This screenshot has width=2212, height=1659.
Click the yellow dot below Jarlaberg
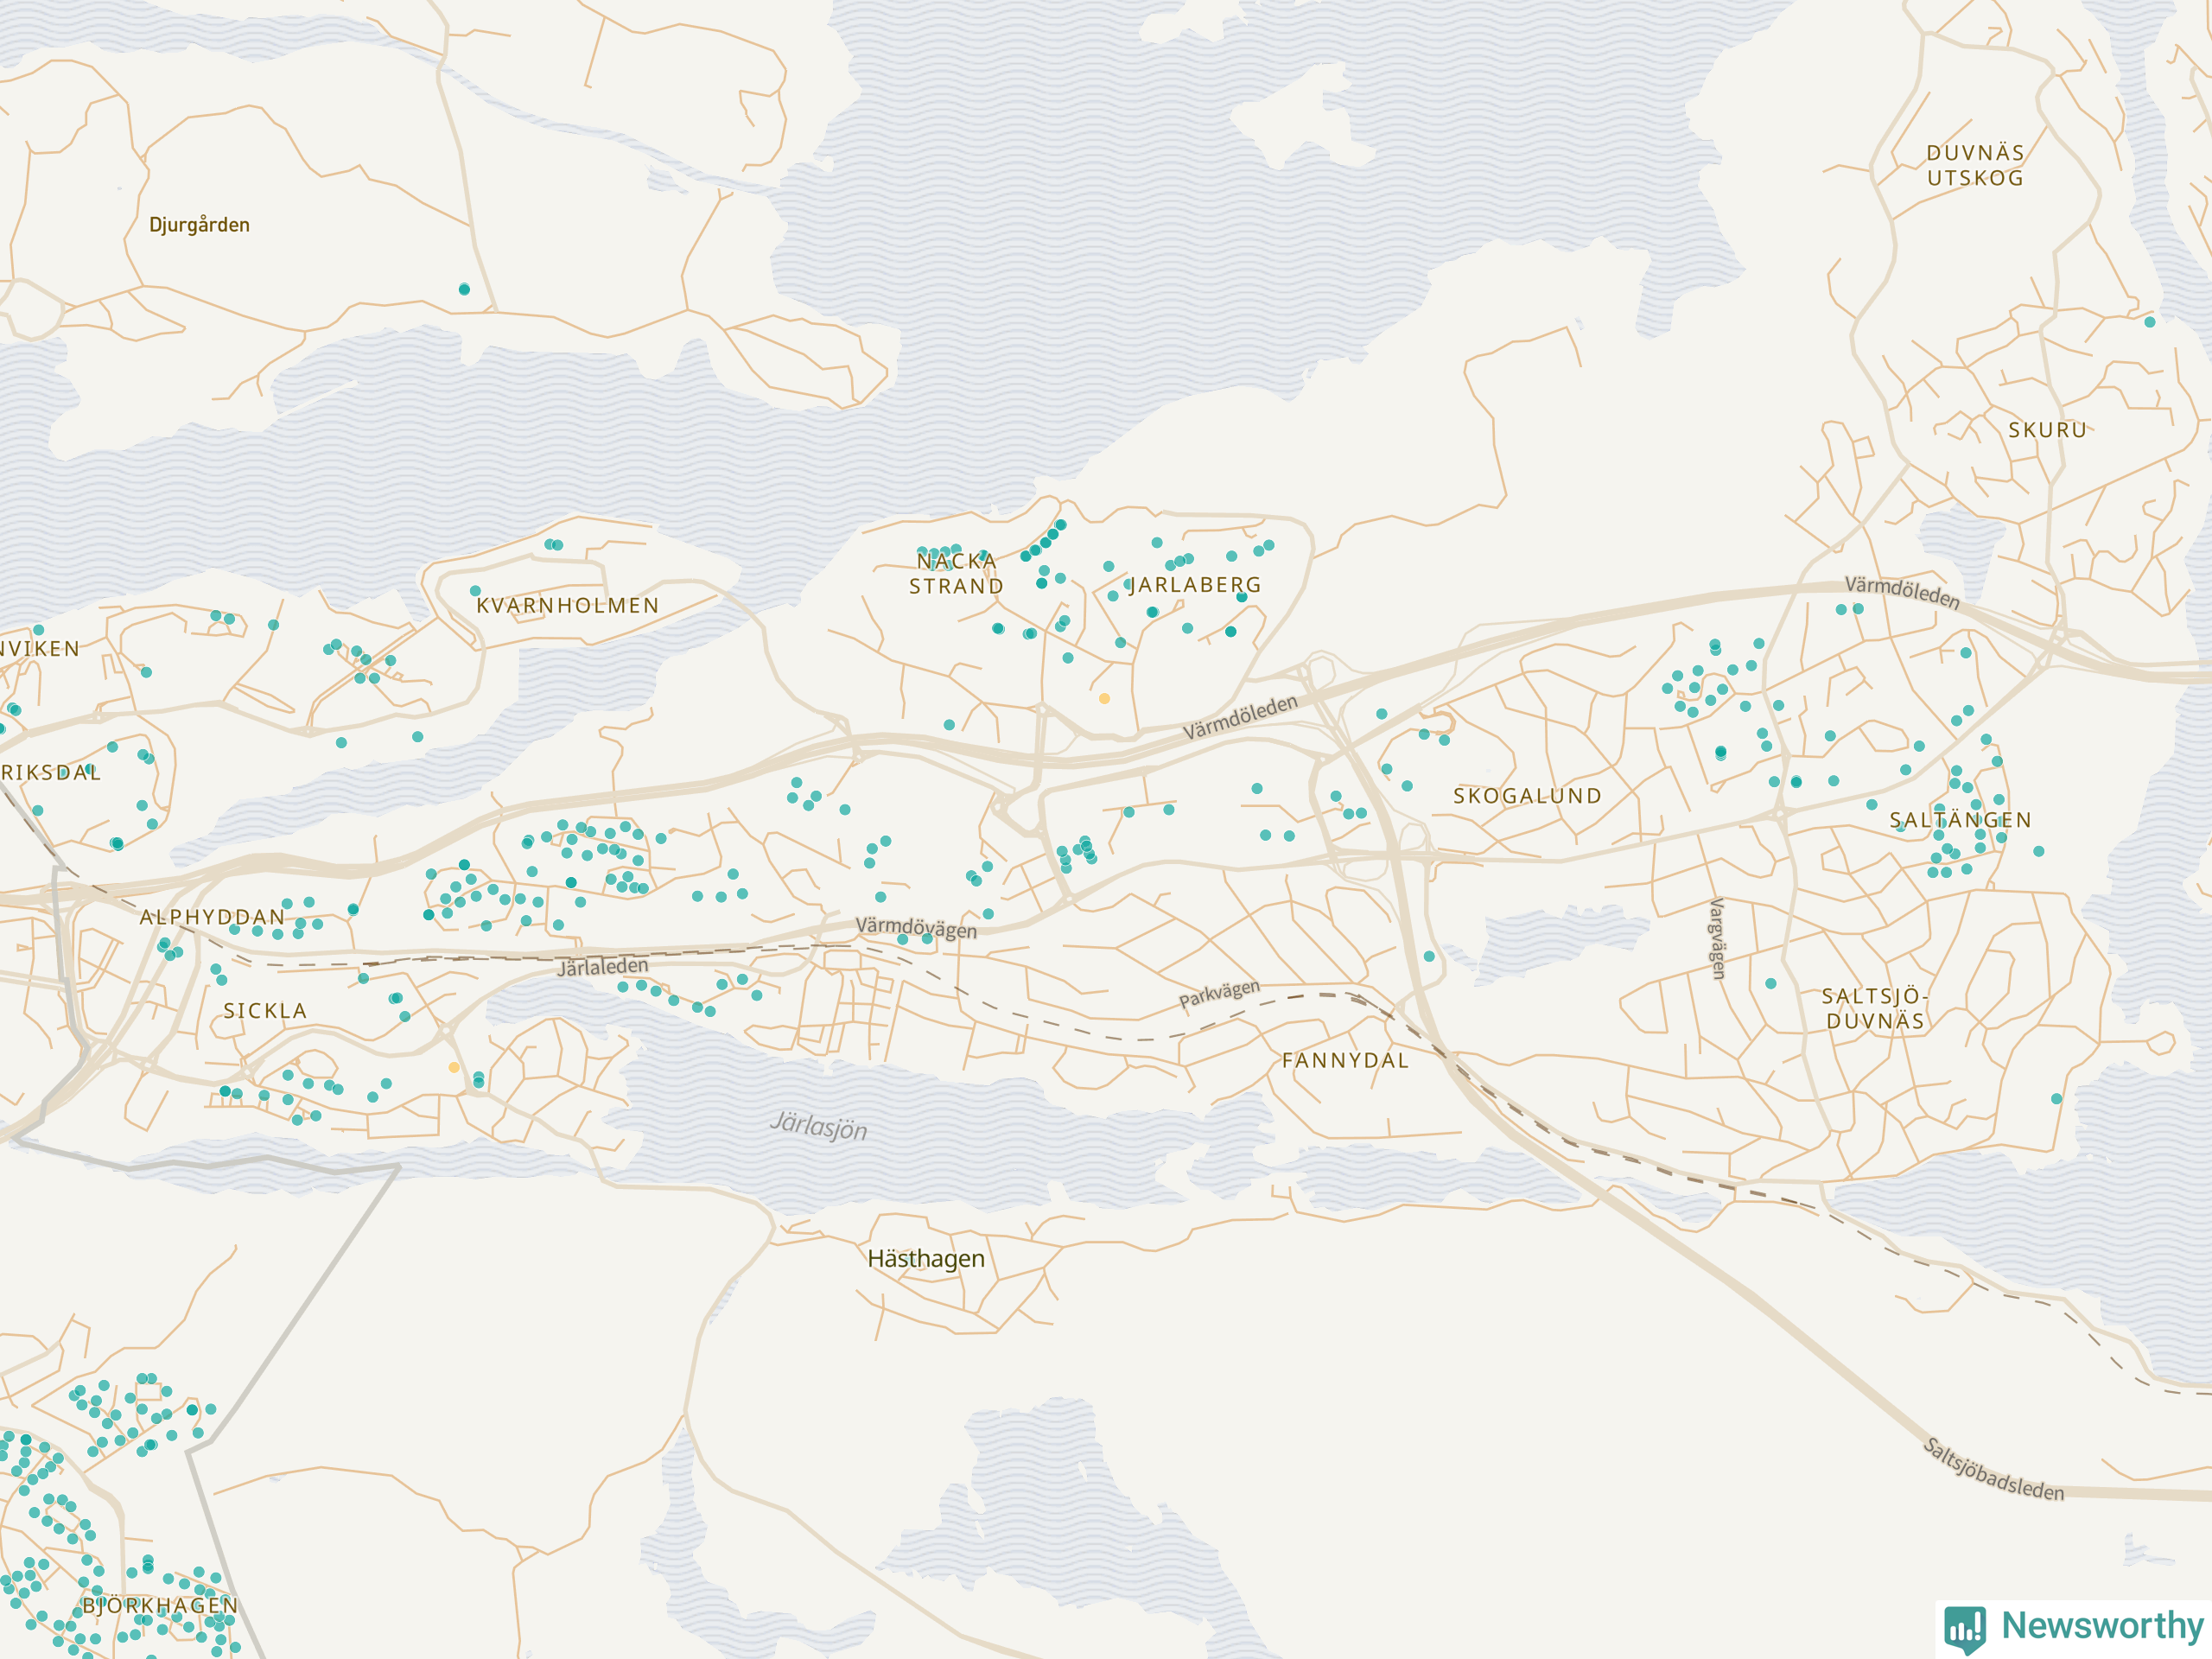point(1104,699)
